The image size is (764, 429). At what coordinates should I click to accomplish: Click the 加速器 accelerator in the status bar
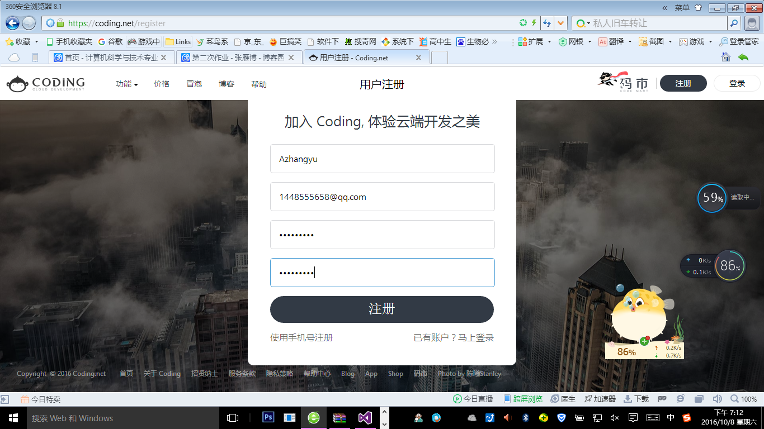pyautogui.click(x=600, y=399)
